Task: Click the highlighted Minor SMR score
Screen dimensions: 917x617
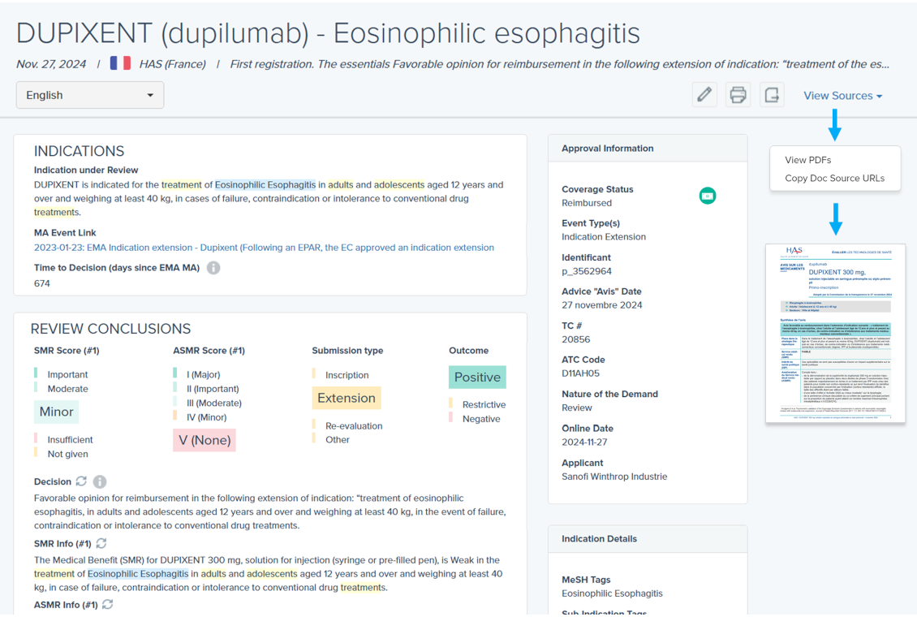Action: (56, 412)
